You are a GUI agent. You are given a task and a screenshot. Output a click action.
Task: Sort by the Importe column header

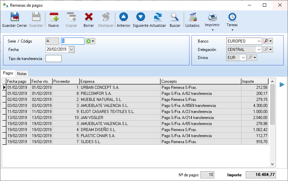(254, 81)
